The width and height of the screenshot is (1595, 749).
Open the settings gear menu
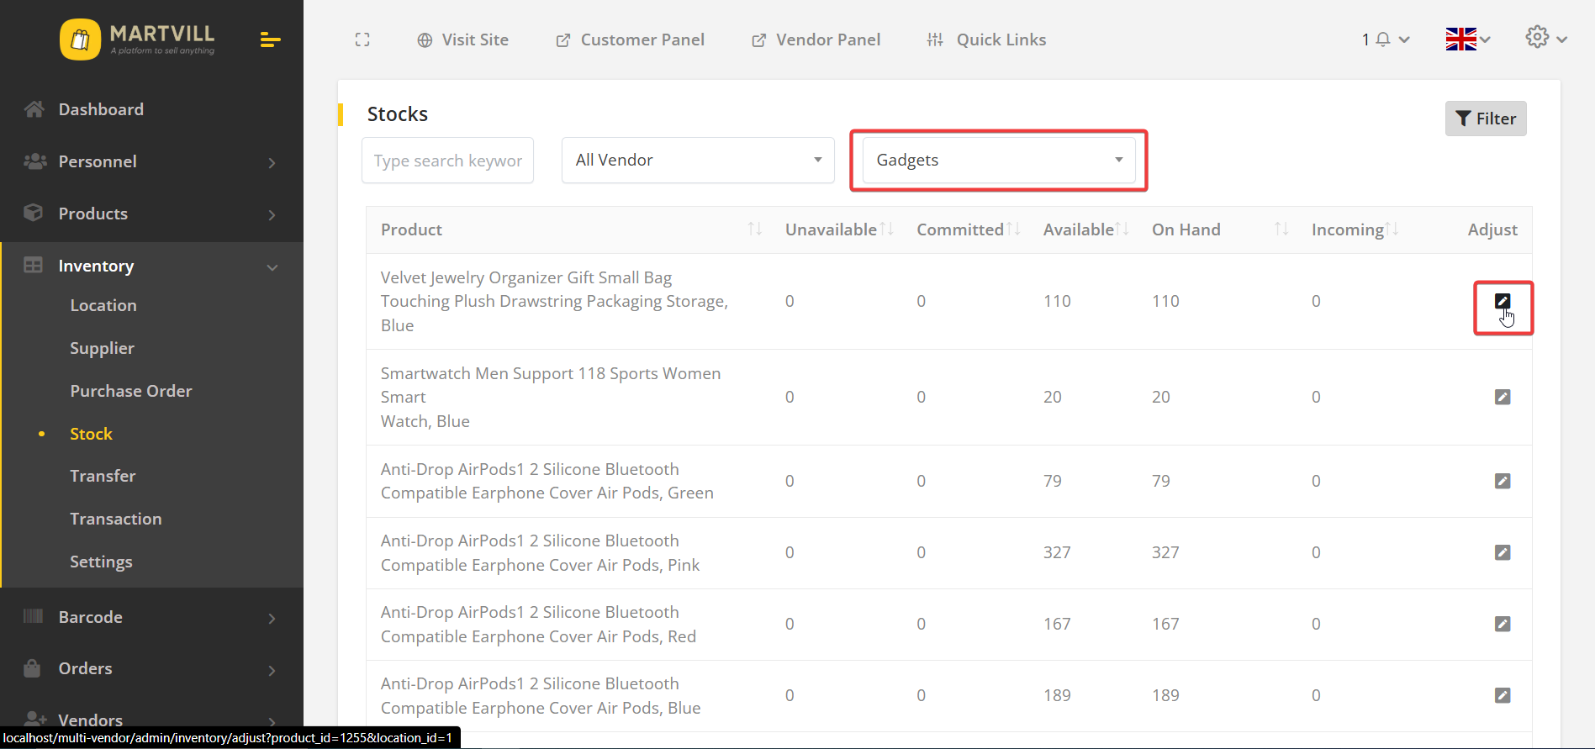(x=1537, y=37)
